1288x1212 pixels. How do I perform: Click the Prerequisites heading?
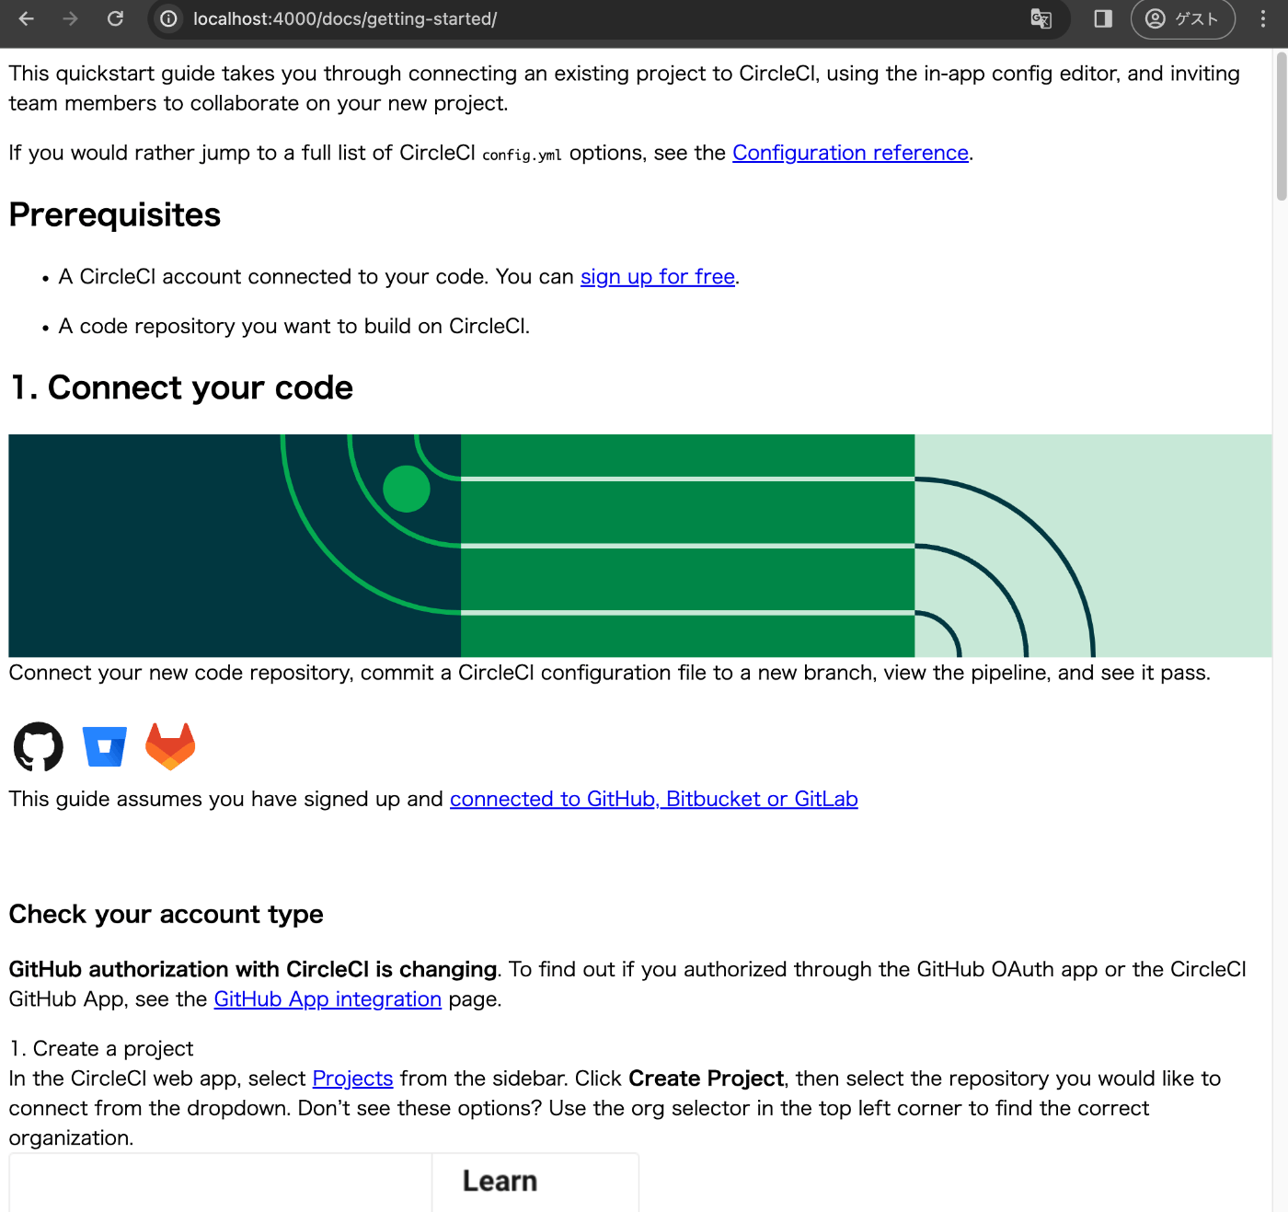tap(115, 214)
